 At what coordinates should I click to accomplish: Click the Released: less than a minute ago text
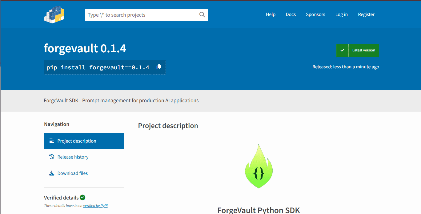pyautogui.click(x=346, y=67)
